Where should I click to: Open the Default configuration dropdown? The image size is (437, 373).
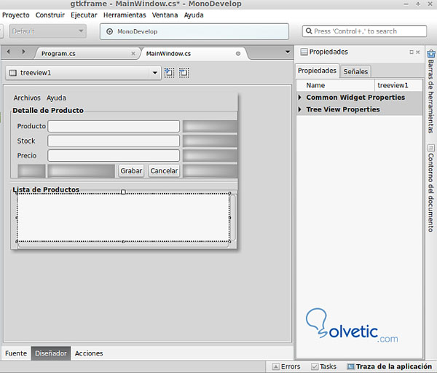point(47,31)
